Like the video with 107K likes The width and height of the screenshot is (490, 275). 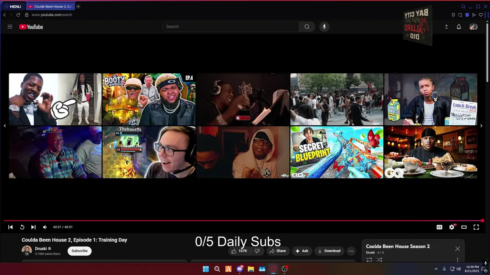pos(239,251)
